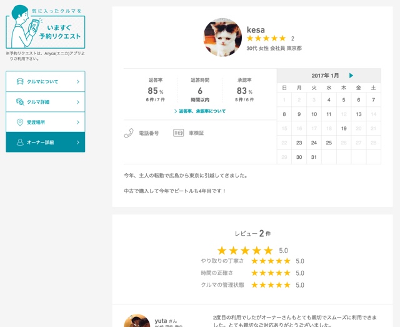
Task: Click the telephone icon next to 電話番号
Action: point(129,133)
